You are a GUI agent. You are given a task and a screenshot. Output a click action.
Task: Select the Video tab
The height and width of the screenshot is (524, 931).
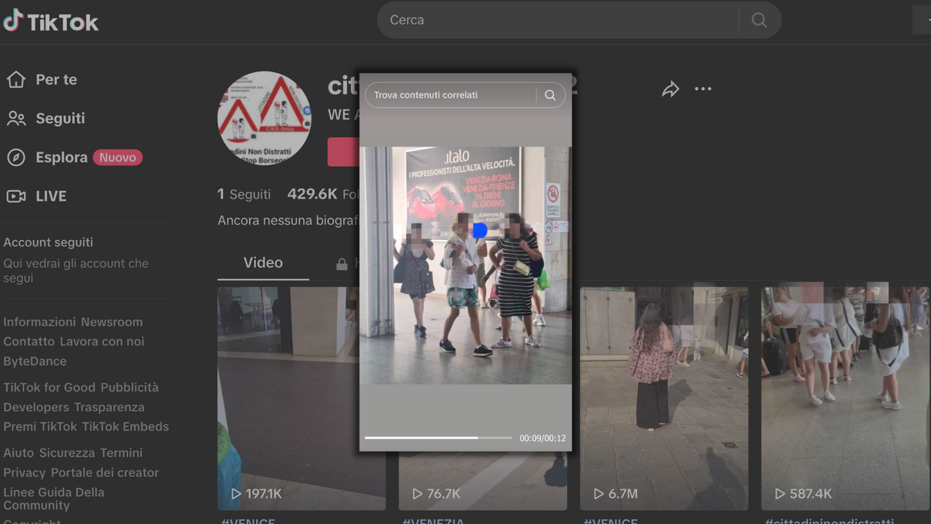[x=263, y=262]
